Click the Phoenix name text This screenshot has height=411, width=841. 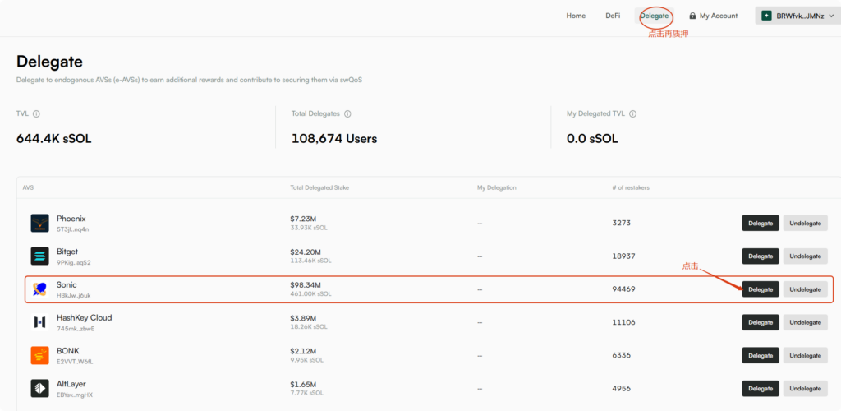click(x=71, y=219)
